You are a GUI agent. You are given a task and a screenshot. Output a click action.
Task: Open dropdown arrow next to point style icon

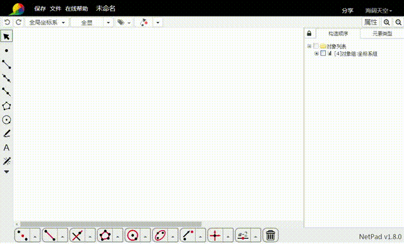[x=158, y=22]
